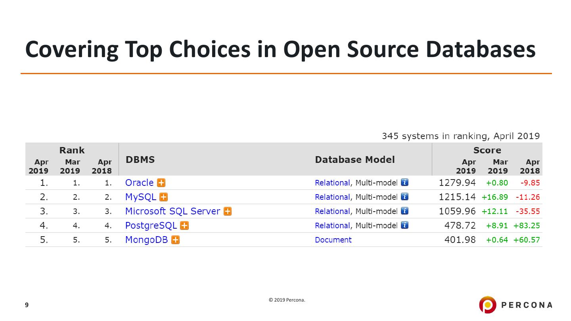The width and height of the screenshot is (571, 321).
Task: Click the Percona logo icon
Action: point(487,305)
